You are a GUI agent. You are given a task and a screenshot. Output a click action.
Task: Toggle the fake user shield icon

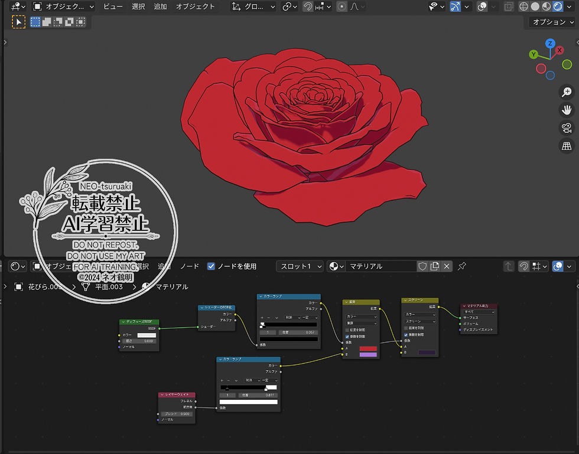point(422,266)
